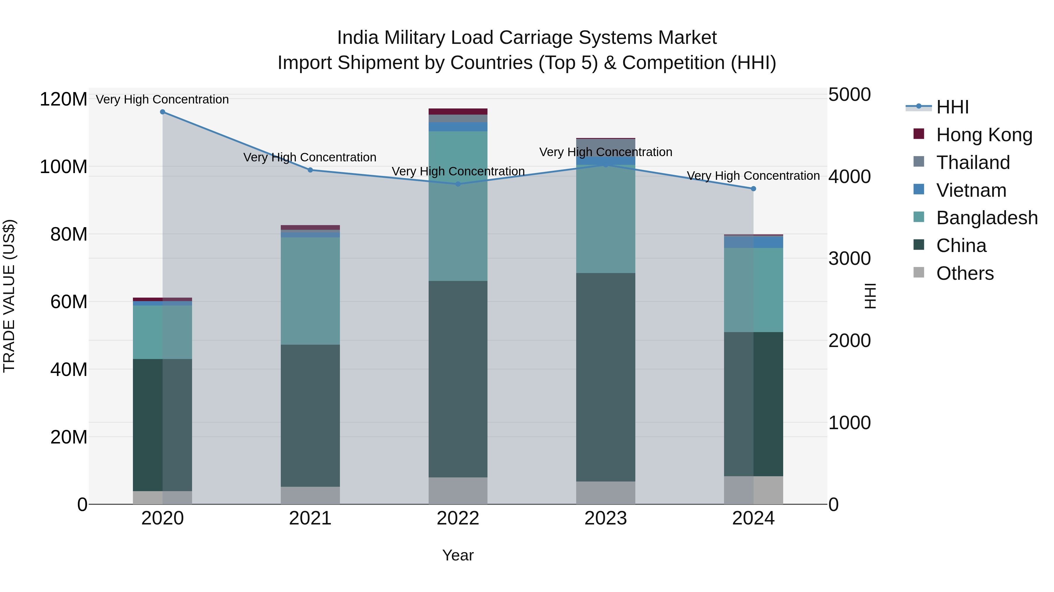This screenshot has width=1054, height=592.
Task: Select the Bangladesh segment of the 2022 bar
Action: [458, 206]
